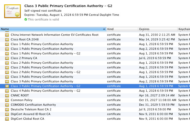Click the large root certificate thumbnail image
The width and height of the screenshot is (190, 121).
[12, 11]
